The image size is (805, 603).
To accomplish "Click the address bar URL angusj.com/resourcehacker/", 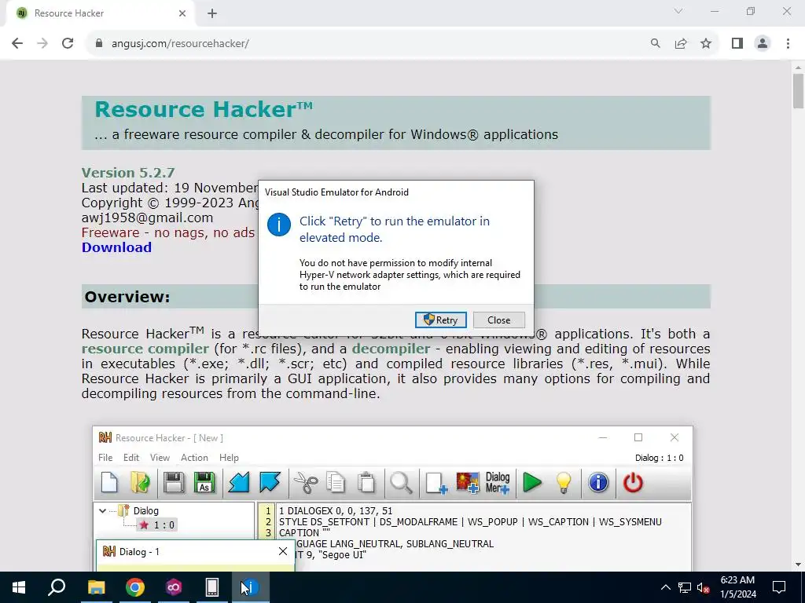I will (180, 44).
